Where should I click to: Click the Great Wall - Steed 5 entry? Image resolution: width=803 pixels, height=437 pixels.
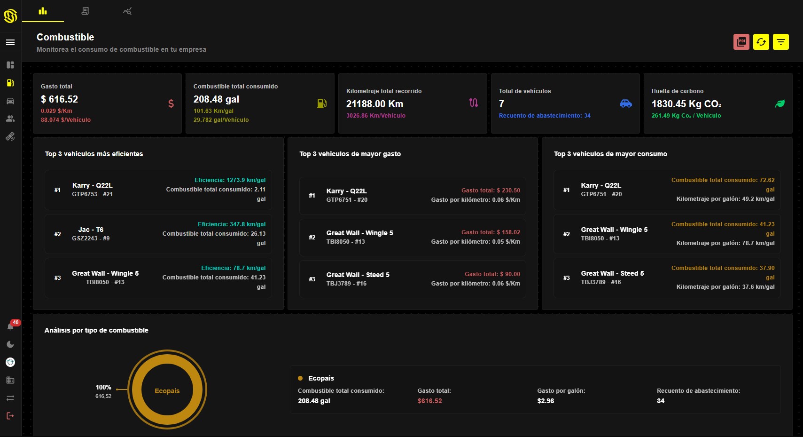[413, 279]
